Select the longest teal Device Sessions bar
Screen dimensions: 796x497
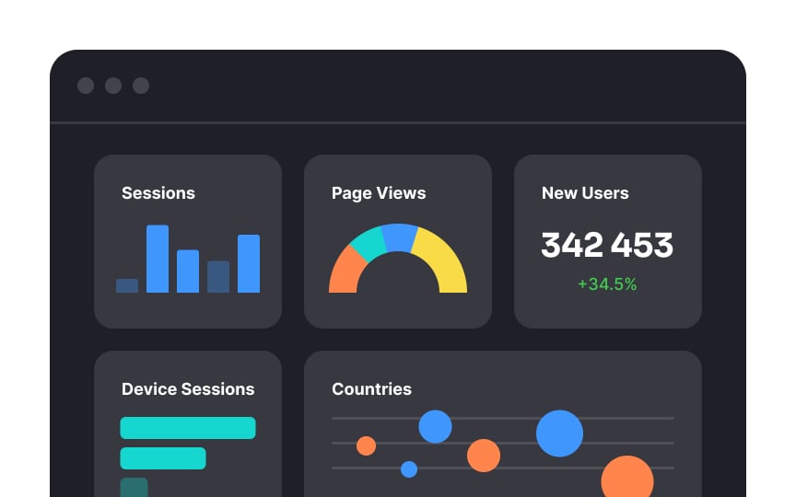[188, 428]
